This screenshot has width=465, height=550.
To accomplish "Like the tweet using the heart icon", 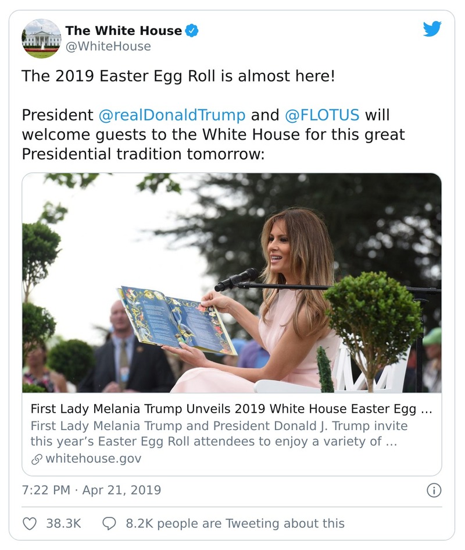I will tap(29, 523).
